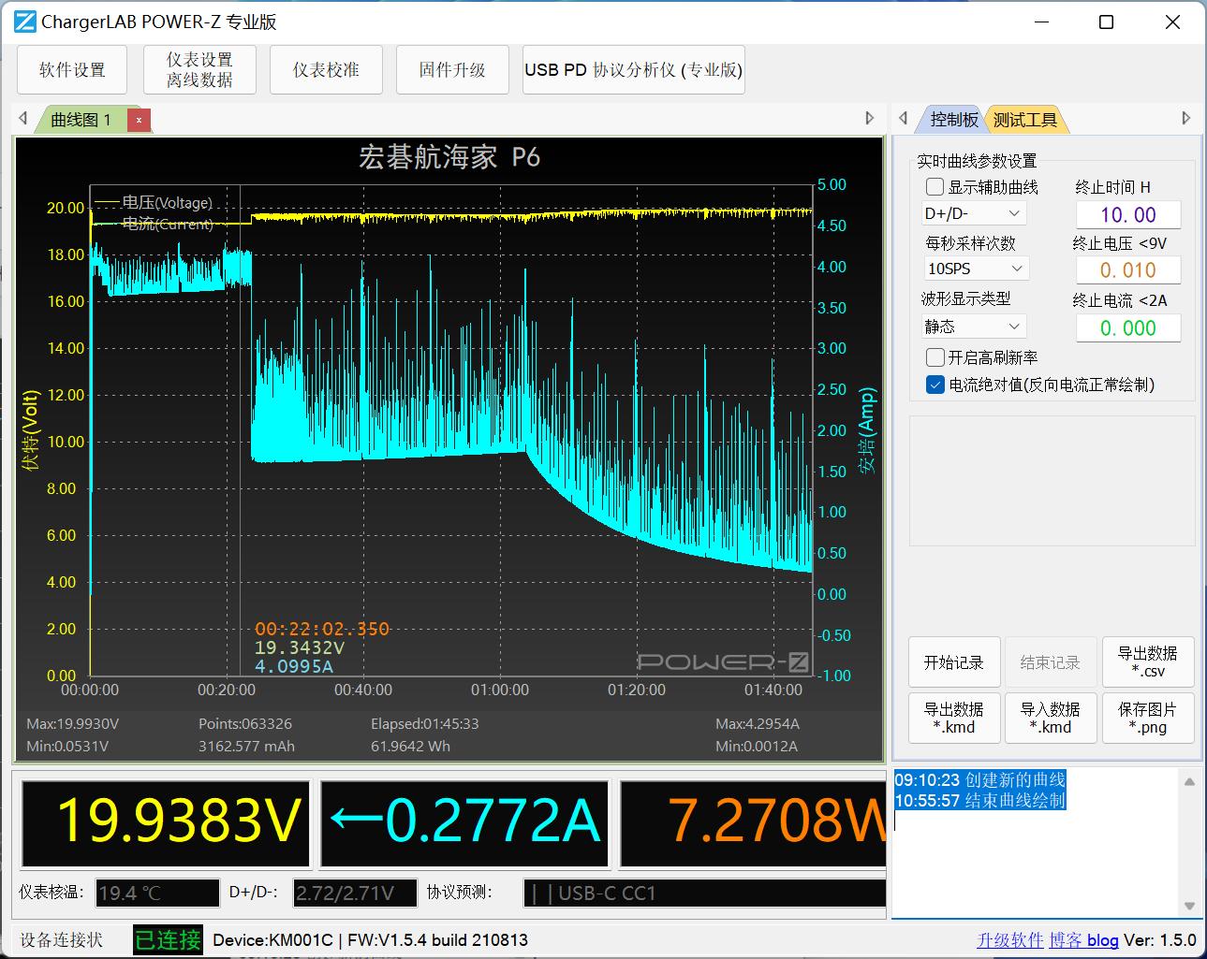The height and width of the screenshot is (959, 1207).
Task: Click the left arrow beside the 控制板 tab
Action: (904, 118)
